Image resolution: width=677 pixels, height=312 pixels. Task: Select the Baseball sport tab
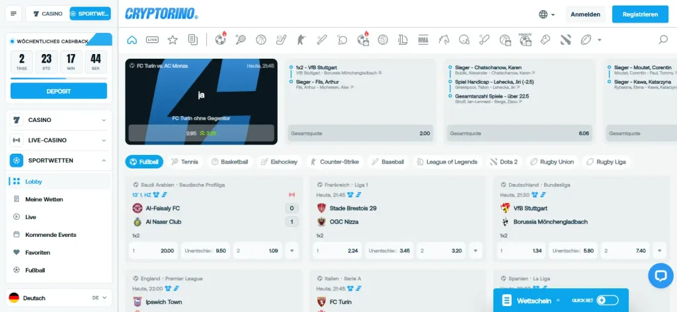(387, 162)
